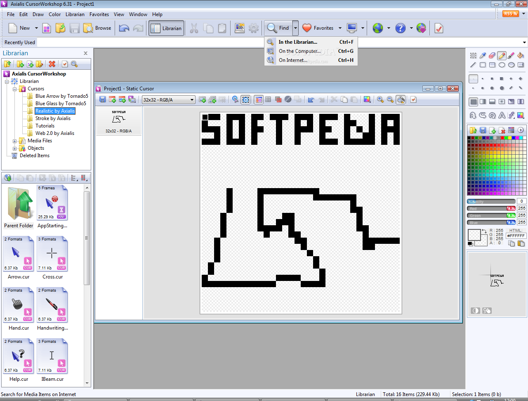Zoom in using the magnifier plus icon
Viewport: 528px width, 401px height.
tap(380, 99)
